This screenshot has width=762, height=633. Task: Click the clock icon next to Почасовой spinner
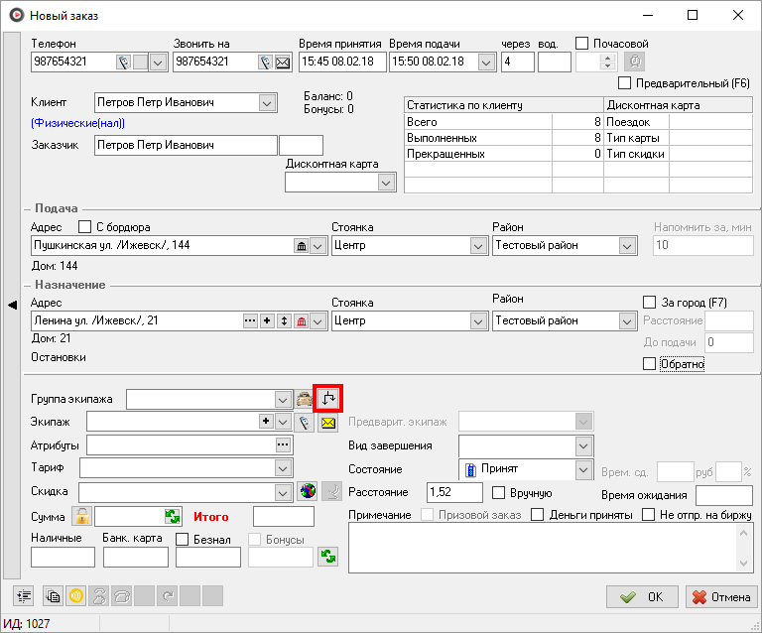click(635, 62)
